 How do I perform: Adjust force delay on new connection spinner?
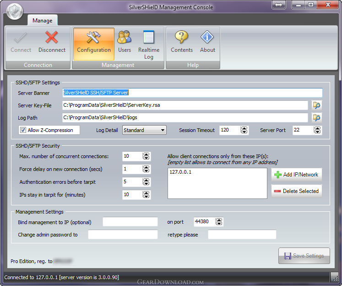click(146, 169)
